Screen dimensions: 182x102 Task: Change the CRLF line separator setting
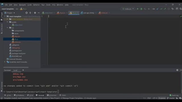[x=149, y=98]
